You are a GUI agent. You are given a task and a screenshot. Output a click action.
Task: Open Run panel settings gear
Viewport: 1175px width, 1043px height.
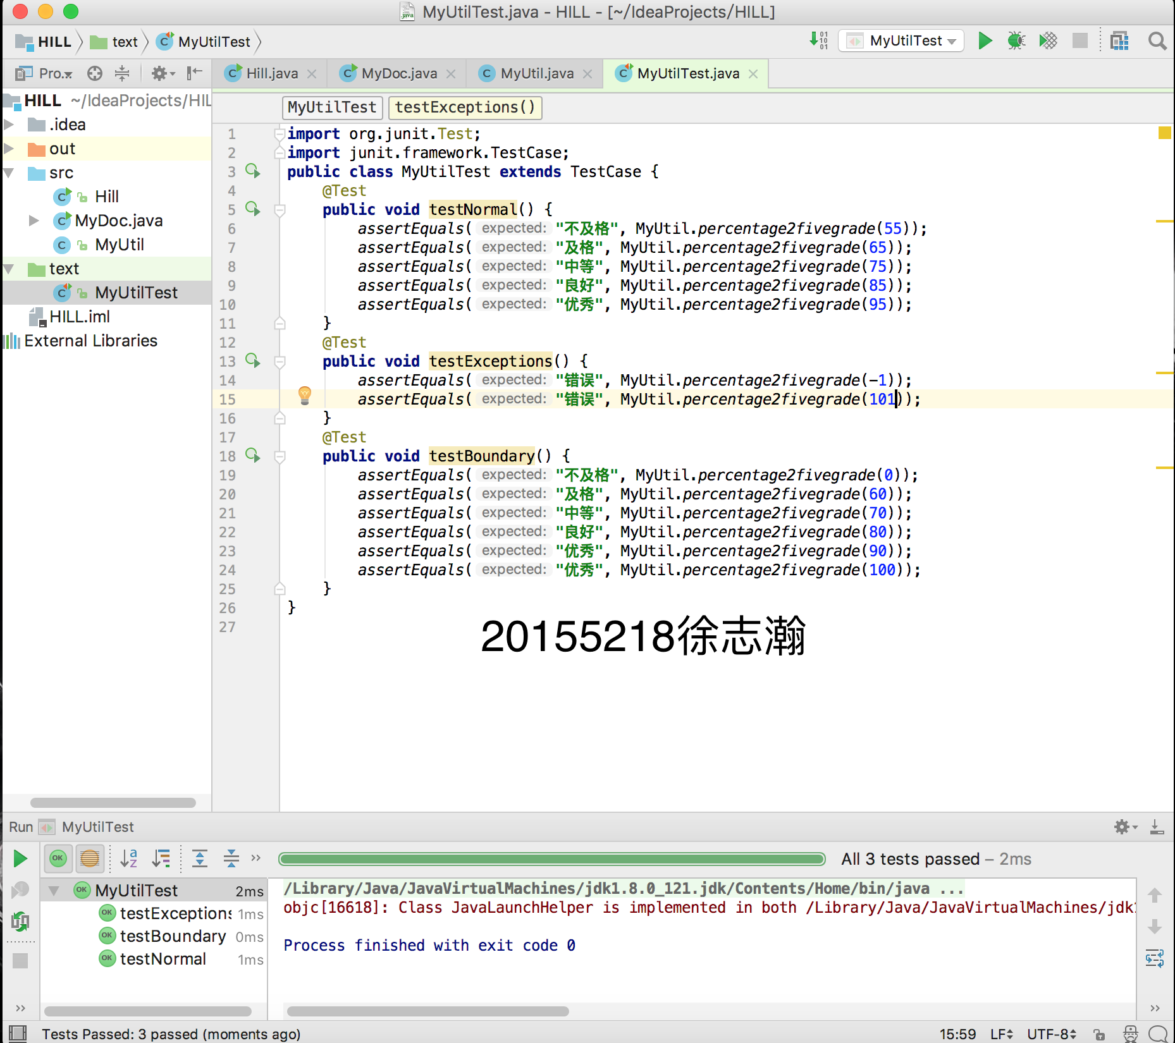[1125, 827]
